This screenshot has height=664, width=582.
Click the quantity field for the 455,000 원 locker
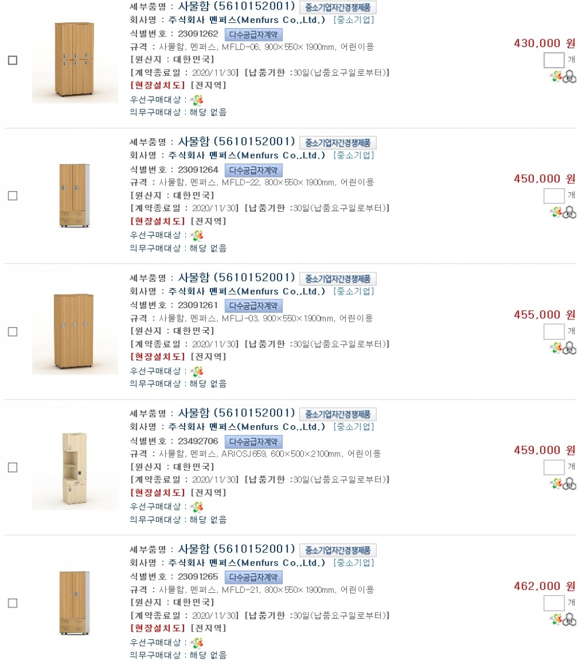[x=554, y=332]
